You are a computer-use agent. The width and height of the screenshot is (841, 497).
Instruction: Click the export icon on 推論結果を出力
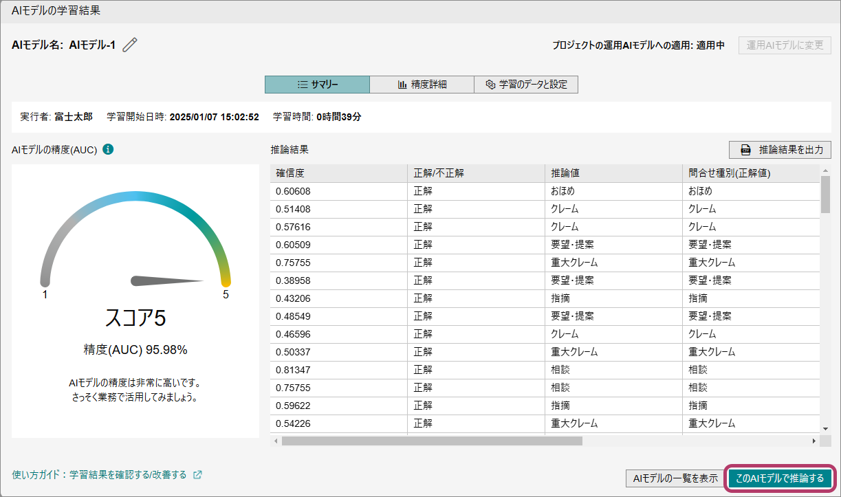pyautogui.click(x=745, y=150)
